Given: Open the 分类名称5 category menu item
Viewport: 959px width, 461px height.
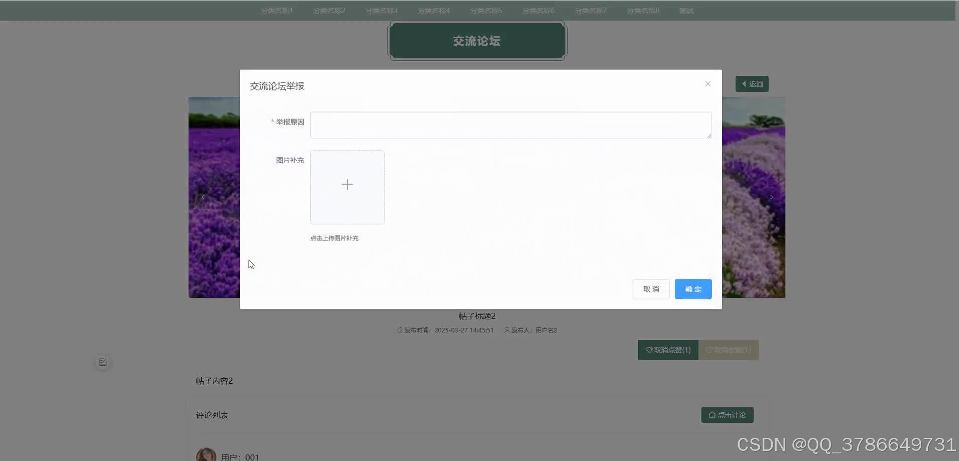Looking at the screenshot, I should click(x=486, y=10).
